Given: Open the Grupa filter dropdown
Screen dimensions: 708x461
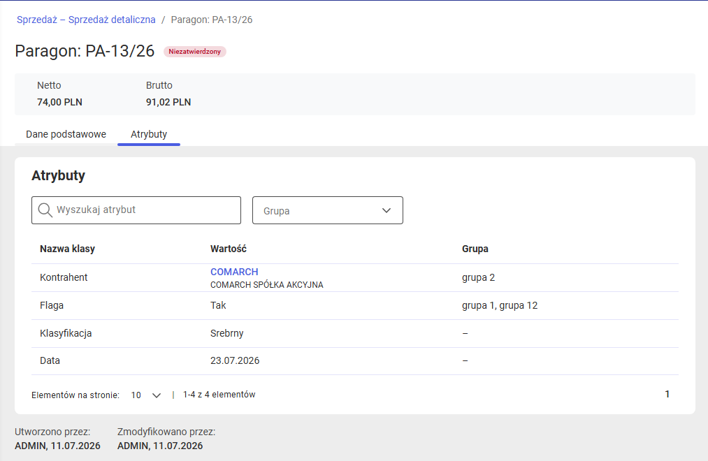Looking at the screenshot, I should tap(327, 210).
